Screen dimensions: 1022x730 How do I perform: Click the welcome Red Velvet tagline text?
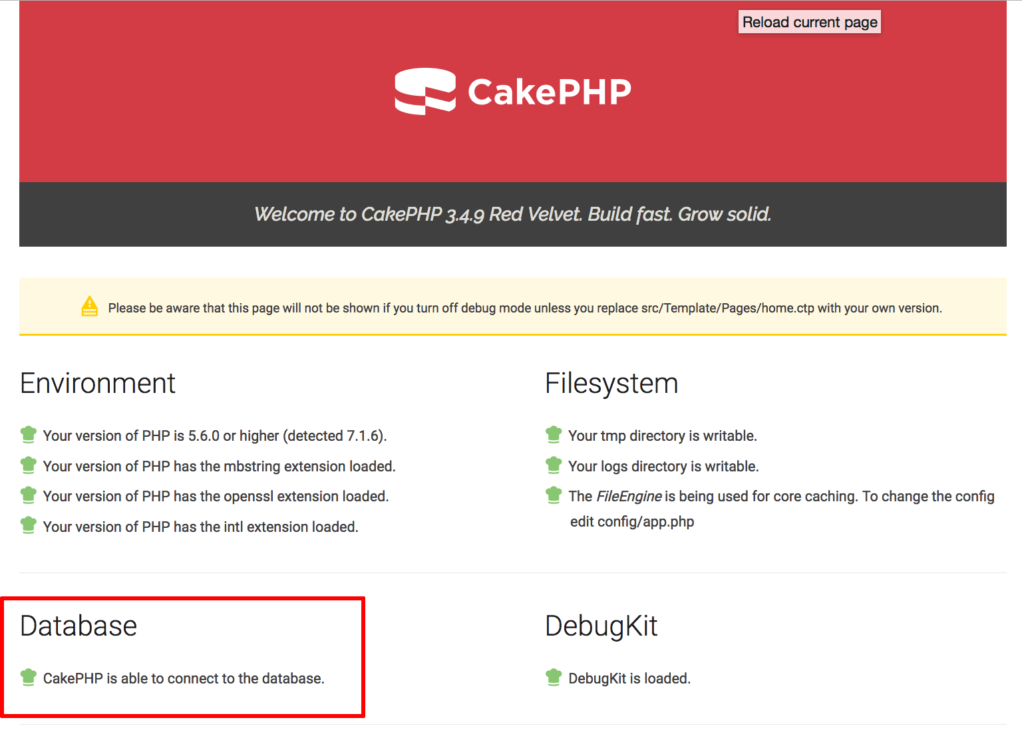pyautogui.click(x=512, y=214)
